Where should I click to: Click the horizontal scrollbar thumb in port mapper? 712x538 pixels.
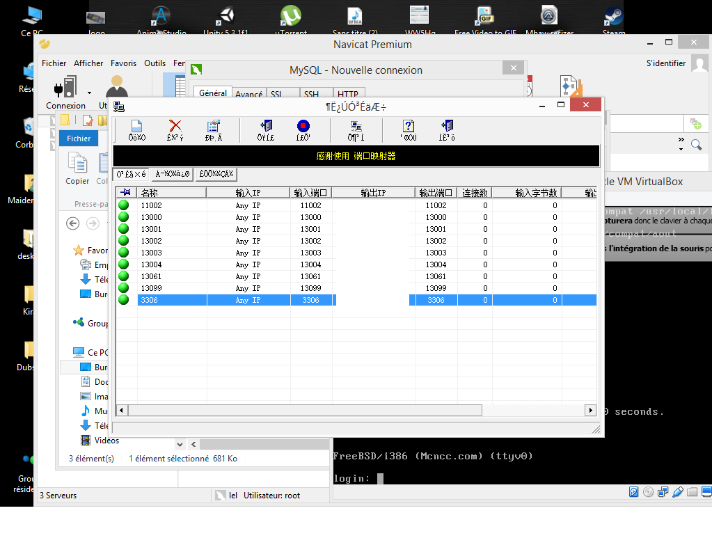click(x=305, y=411)
